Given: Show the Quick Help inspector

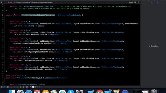Looking at the screenshot, I should pyautogui.click(x=155, y=2).
